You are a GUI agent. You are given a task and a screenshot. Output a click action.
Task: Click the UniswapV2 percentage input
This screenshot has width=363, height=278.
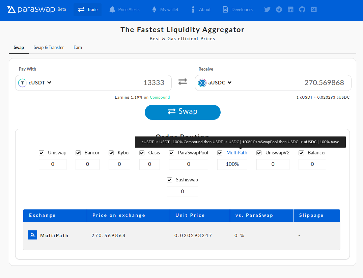[273, 165]
